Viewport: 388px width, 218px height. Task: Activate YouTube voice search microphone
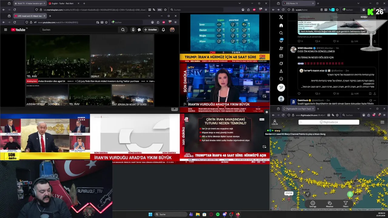(133, 30)
